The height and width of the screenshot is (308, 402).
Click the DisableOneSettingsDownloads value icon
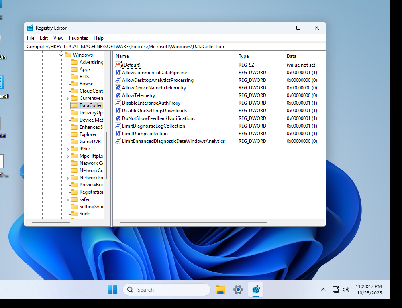(x=118, y=111)
